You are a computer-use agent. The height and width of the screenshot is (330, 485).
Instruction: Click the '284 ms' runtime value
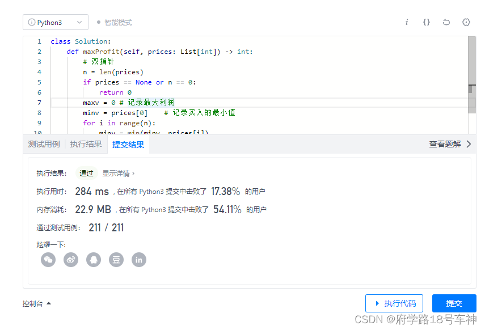(x=92, y=192)
